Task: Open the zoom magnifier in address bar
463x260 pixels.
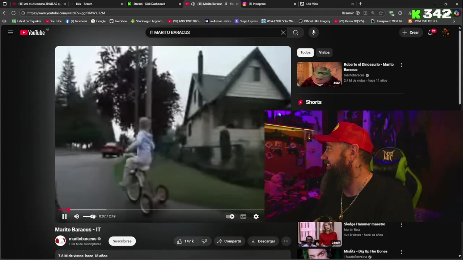Action: pyautogui.click(x=373, y=13)
